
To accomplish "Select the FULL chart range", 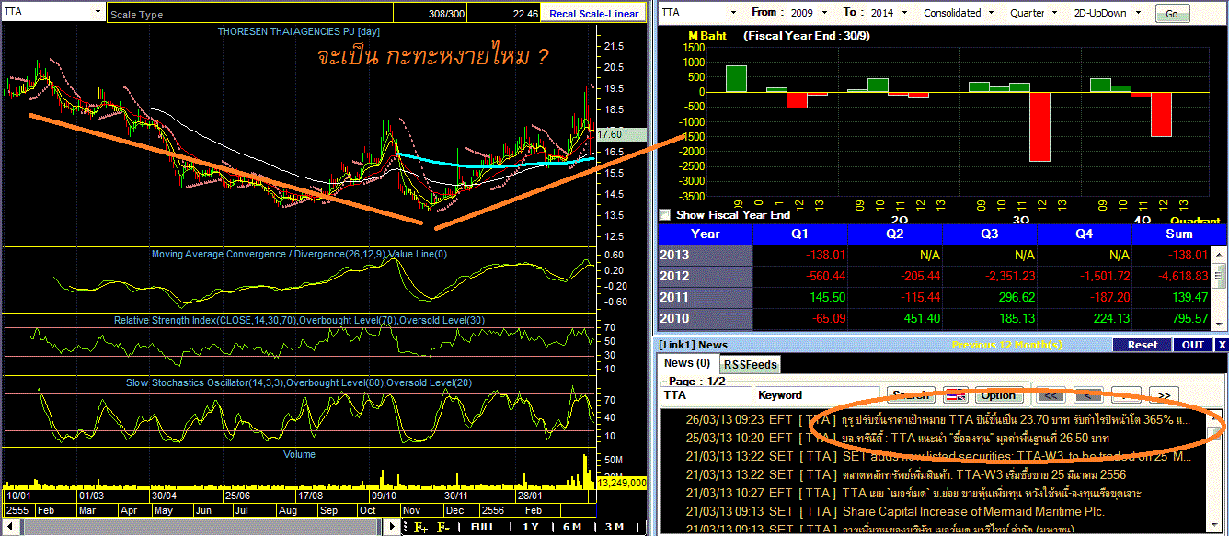I will coord(483,528).
